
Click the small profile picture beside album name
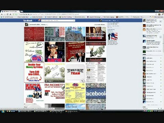[27, 25]
